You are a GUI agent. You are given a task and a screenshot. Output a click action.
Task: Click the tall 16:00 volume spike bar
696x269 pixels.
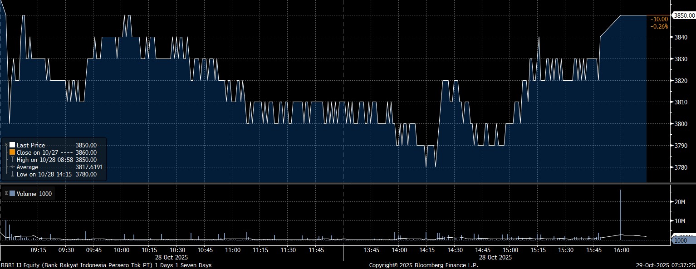pos(621,213)
